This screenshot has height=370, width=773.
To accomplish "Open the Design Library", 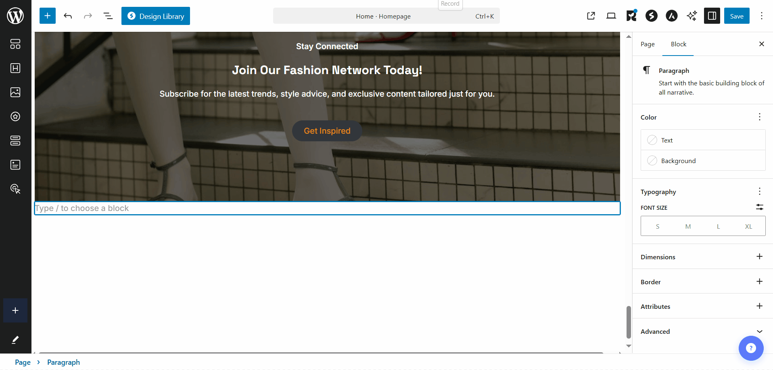I will (156, 16).
